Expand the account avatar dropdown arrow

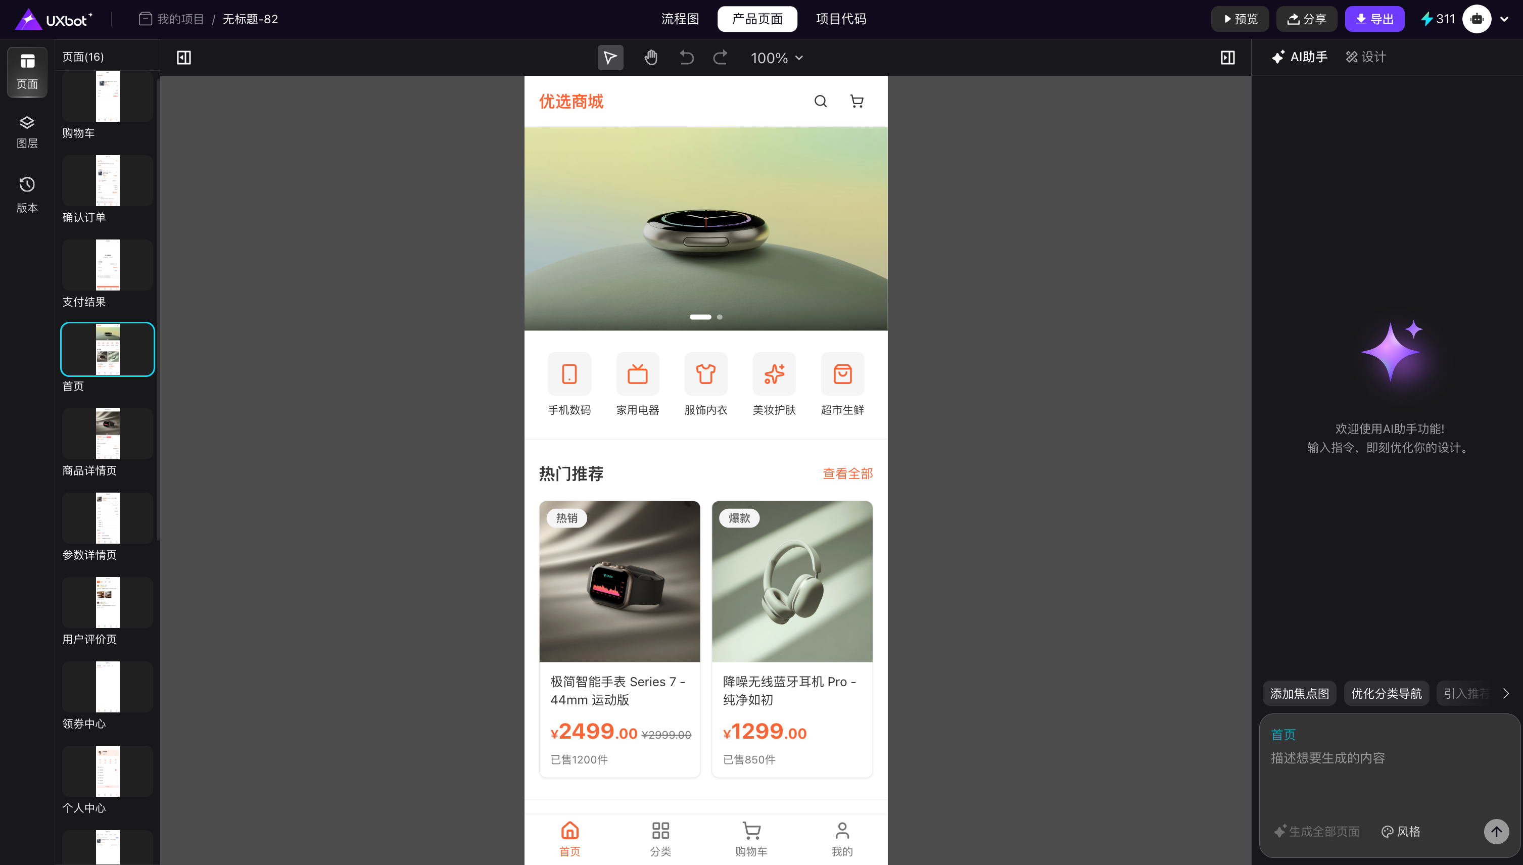point(1505,19)
